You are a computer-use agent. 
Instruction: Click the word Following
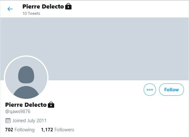pyautogui.click(x=25, y=130)
